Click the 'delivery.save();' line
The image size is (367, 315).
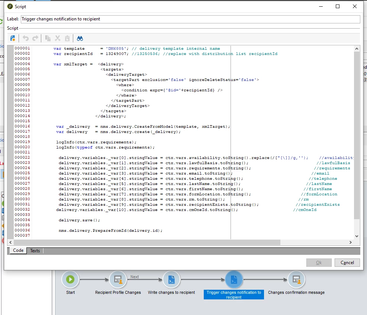[79, 220]
